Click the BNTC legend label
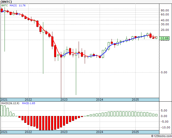Screen dimensions: 172x138 [5, 6]
